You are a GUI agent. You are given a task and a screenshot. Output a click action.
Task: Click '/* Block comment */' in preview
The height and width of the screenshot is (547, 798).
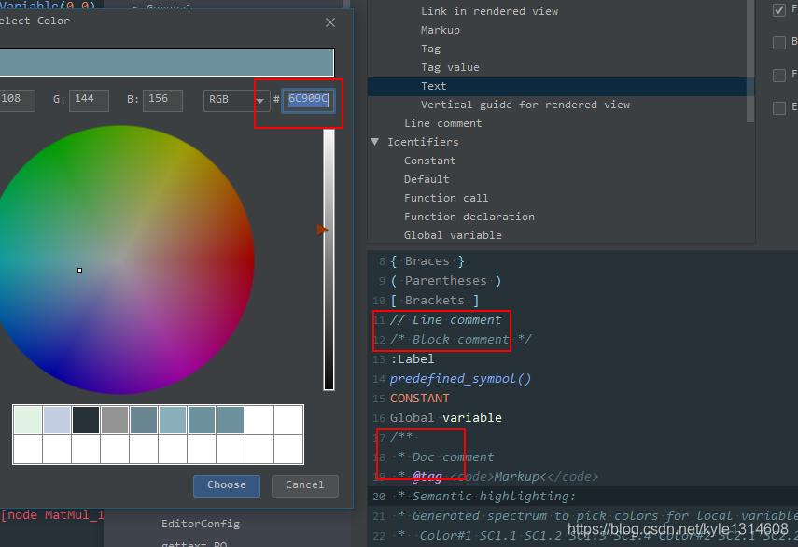[x=460, y=340]
